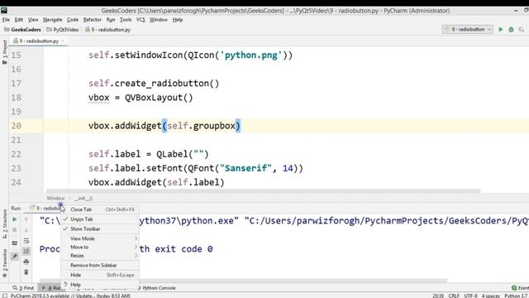Change 4 spaces indent setting
Viewport: 529px width, 298px height.
[491, 296]
